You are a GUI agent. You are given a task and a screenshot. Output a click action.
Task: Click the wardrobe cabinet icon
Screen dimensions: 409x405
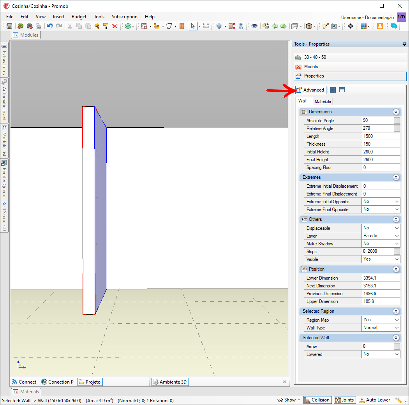coord(182,26)
